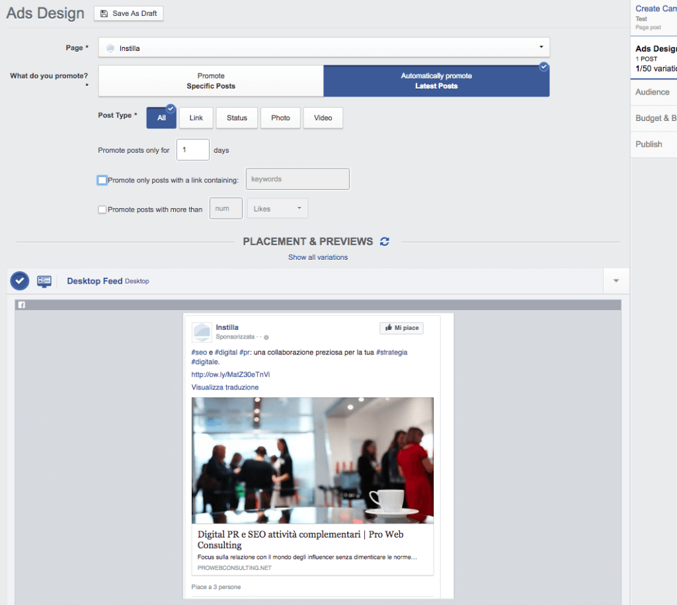This screenshot has width=677, height=605.
Task: Select Promote Specific Posts option
Action: click(x=211, y=81)
